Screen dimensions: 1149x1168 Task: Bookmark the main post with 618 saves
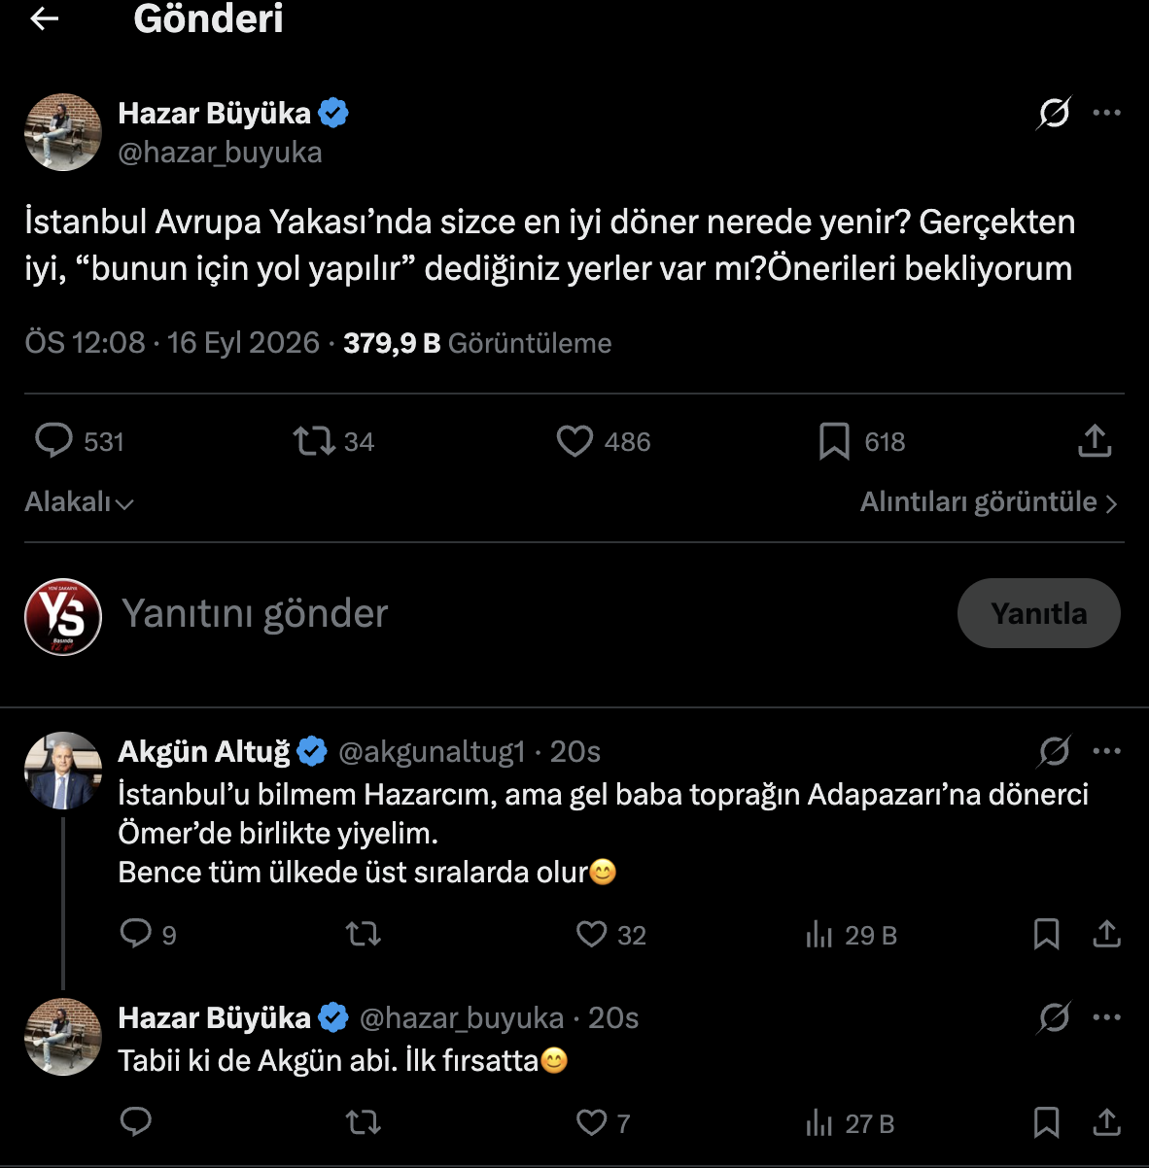[x=861, y=441]
